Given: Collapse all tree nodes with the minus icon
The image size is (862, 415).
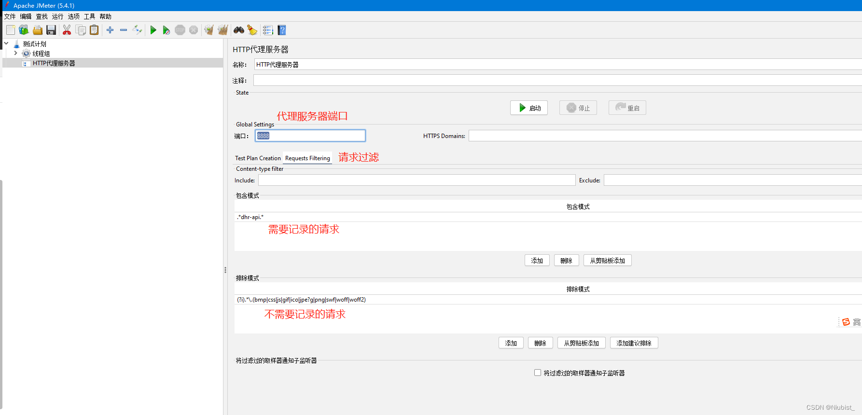Looking at the screenshot, I should 124,30.
